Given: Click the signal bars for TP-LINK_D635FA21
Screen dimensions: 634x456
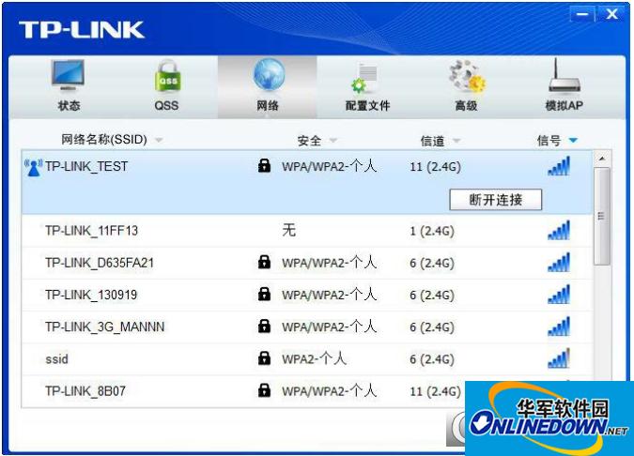Looking at the screenshot, I should coord(559,262).
